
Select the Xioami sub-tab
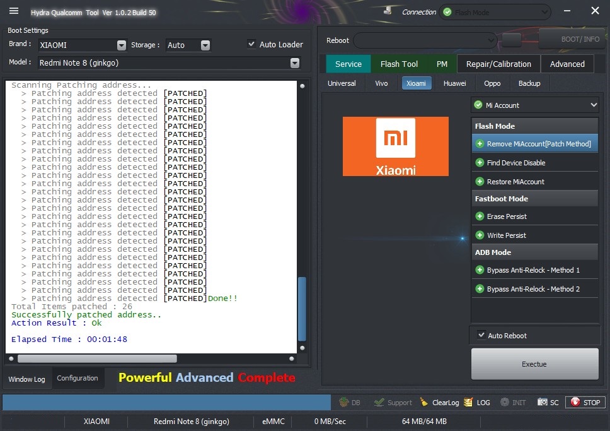click(x=417, y=83)
